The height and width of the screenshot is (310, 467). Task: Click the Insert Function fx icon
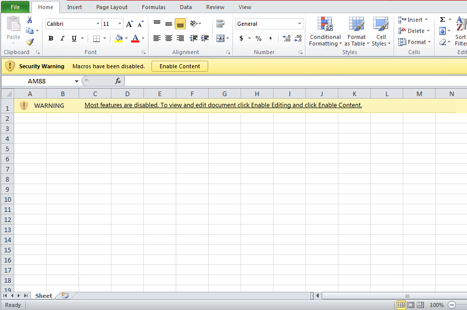click(x=118, y=81)
